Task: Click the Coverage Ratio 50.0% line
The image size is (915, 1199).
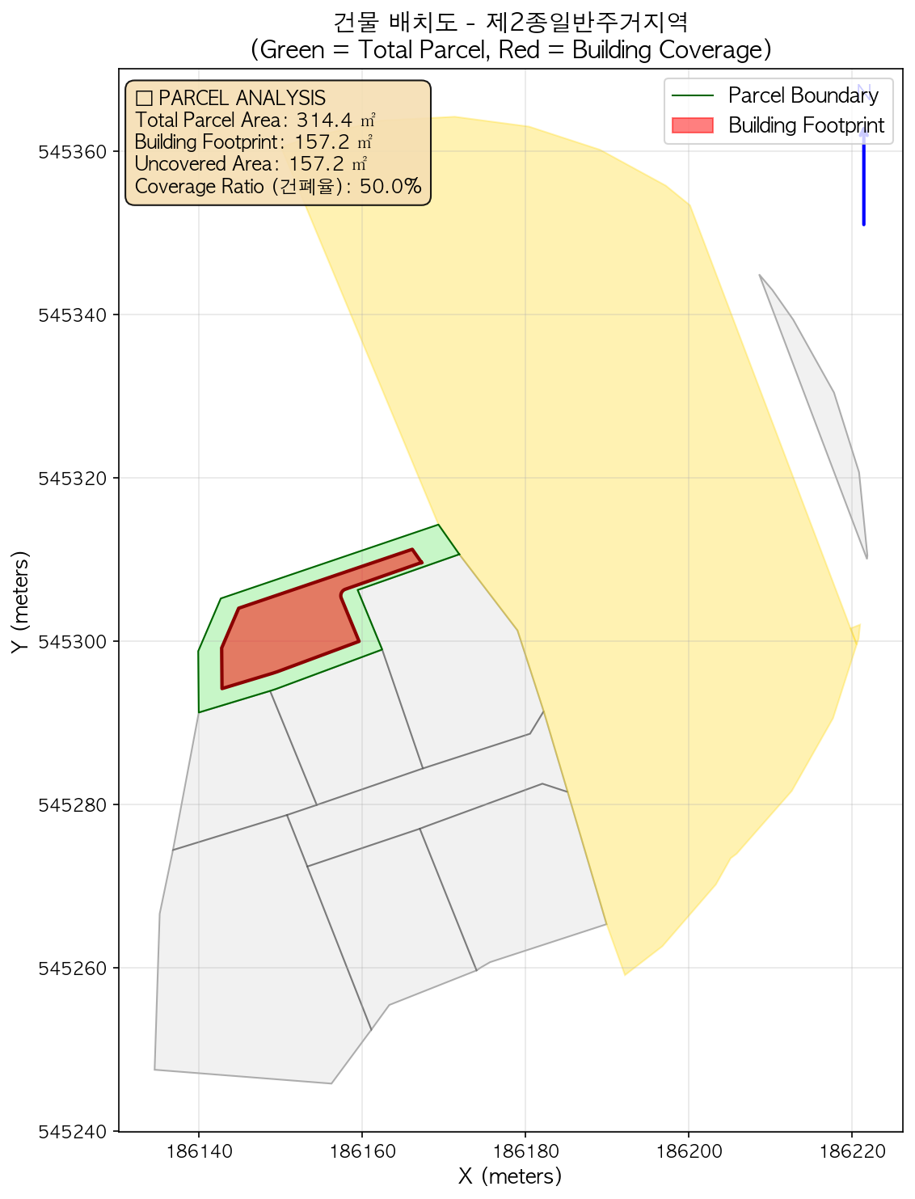Action: pos(278,187)
